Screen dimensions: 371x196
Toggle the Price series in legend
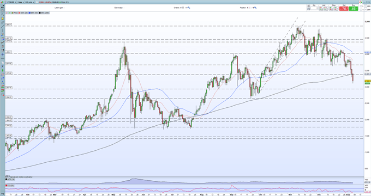14,13
